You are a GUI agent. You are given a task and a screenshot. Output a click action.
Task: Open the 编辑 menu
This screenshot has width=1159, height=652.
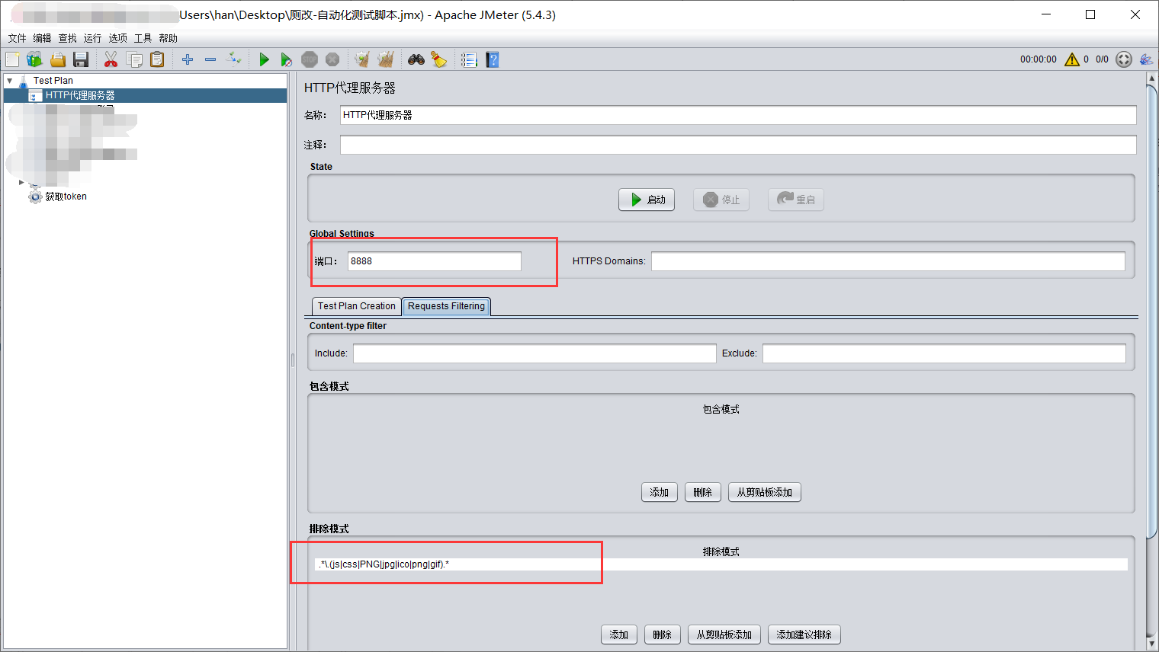pyautogui.click(x=43, y=38)
